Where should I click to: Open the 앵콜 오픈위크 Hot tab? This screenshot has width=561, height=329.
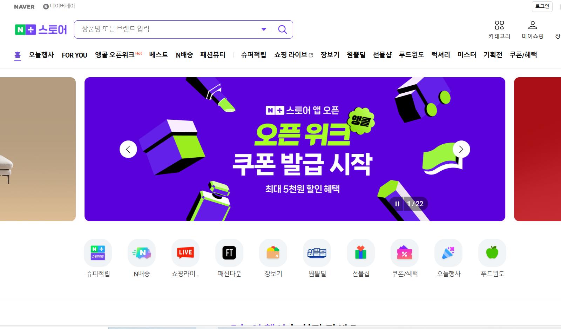click(x=119, y=55)
